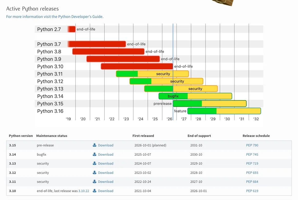Click the "Python 2.7" chart label
The width and height of the screenshot is (298, 200).
coord(49,29)
